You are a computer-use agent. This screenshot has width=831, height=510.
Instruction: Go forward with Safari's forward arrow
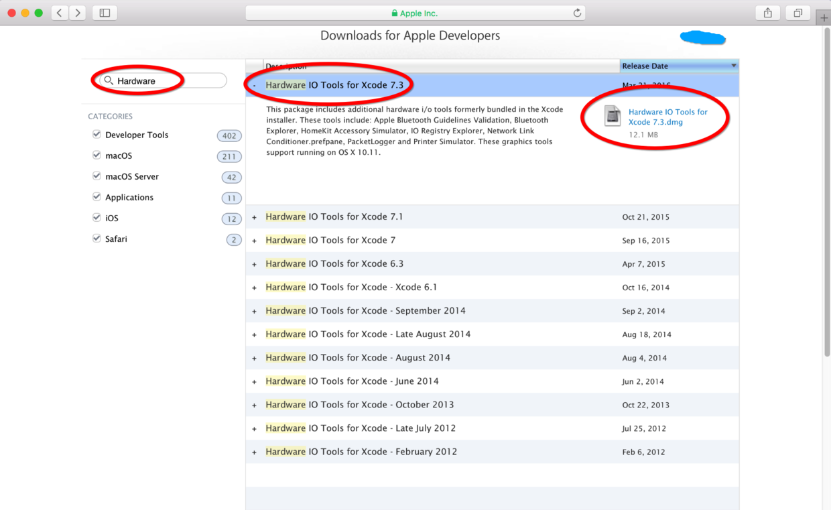point(78,13)
